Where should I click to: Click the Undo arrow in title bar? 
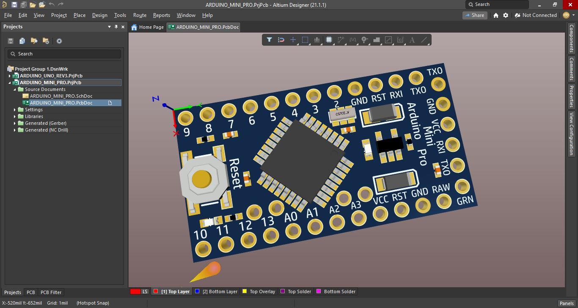(x=52, y=5)
